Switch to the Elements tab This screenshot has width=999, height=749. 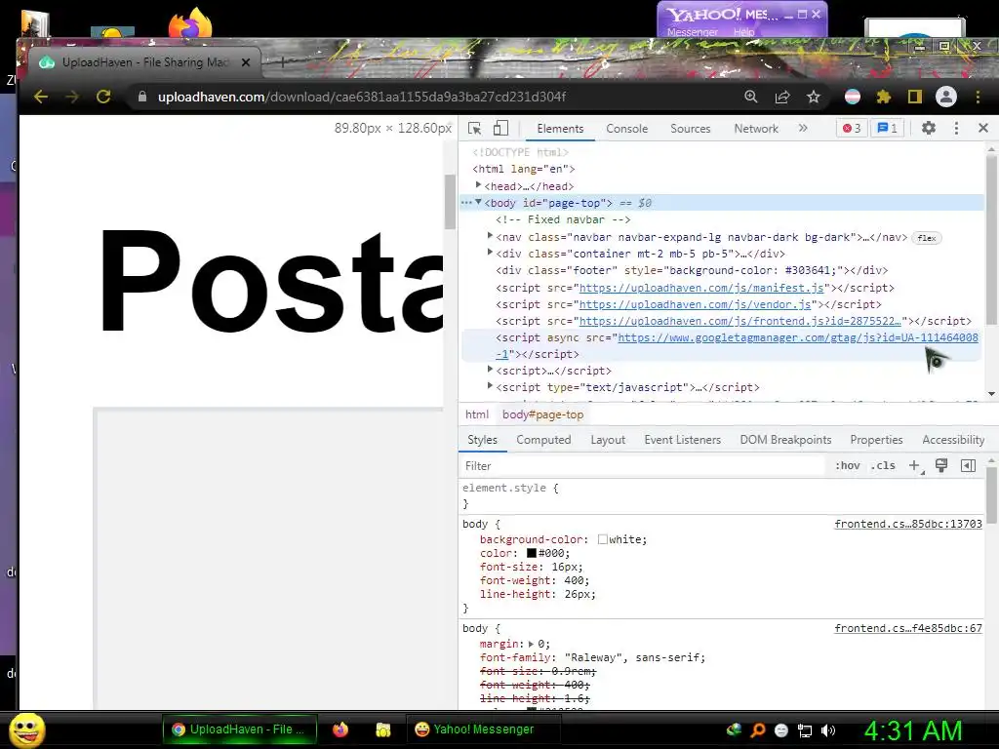point(560,129)
